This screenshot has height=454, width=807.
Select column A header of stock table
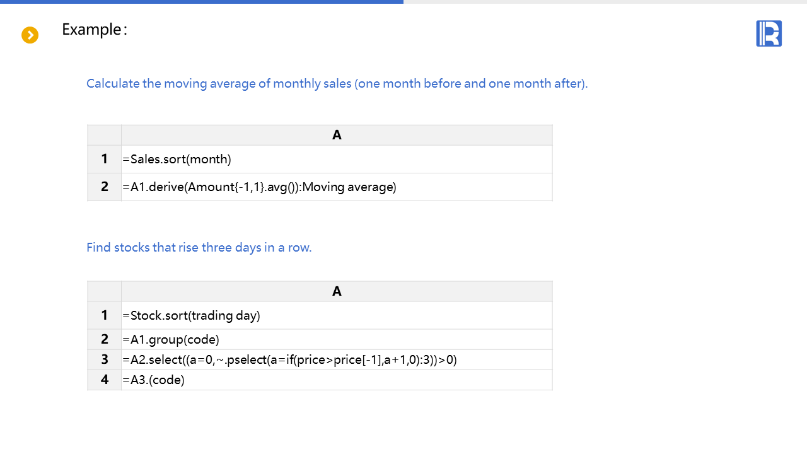click(337, 291)
